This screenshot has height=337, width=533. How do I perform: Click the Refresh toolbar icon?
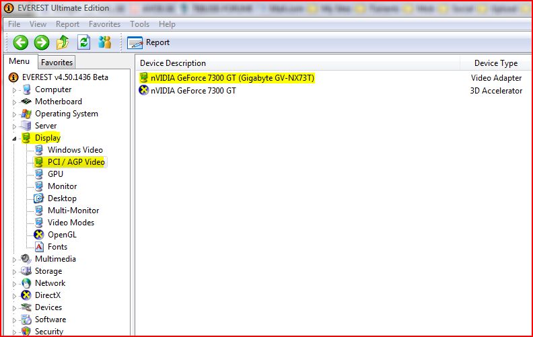pyautogui.click(x=83, y=42)
